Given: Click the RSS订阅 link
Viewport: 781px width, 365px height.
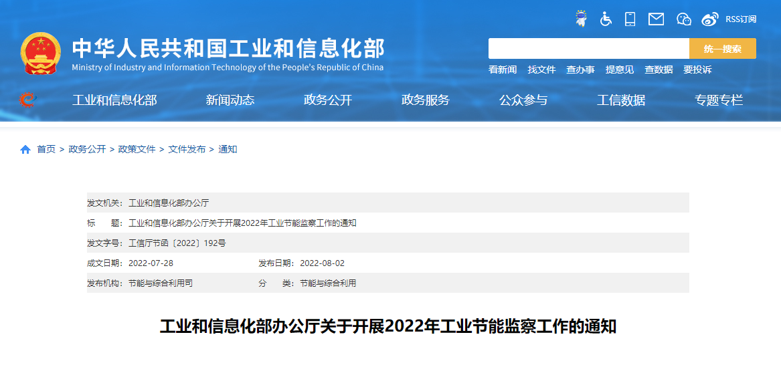Looking at the screenshot, I should coord(741,19).
